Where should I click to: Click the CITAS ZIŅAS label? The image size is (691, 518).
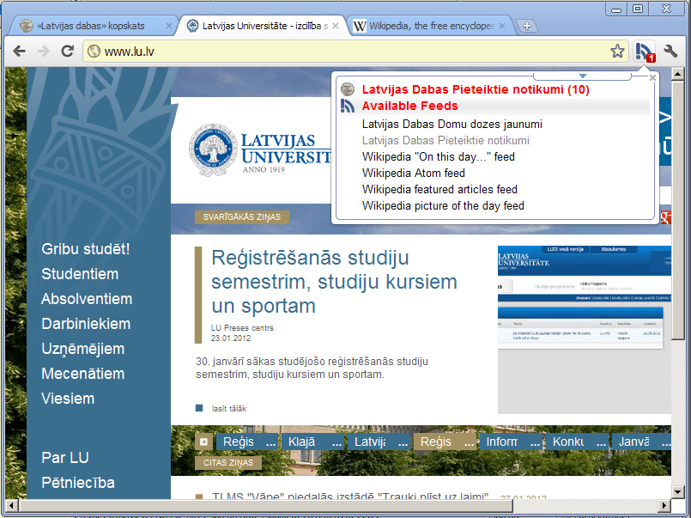[x=228, y=462]
